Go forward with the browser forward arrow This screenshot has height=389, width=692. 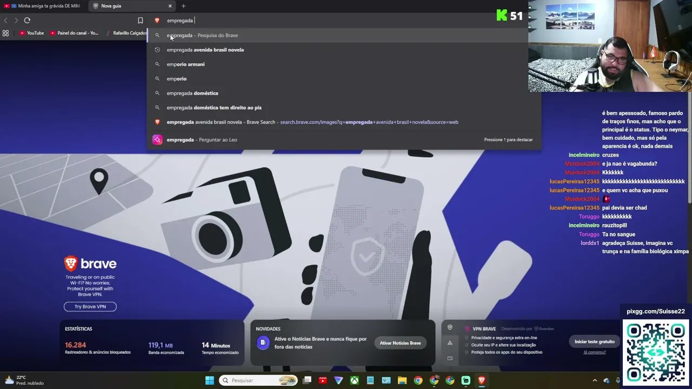16,21
